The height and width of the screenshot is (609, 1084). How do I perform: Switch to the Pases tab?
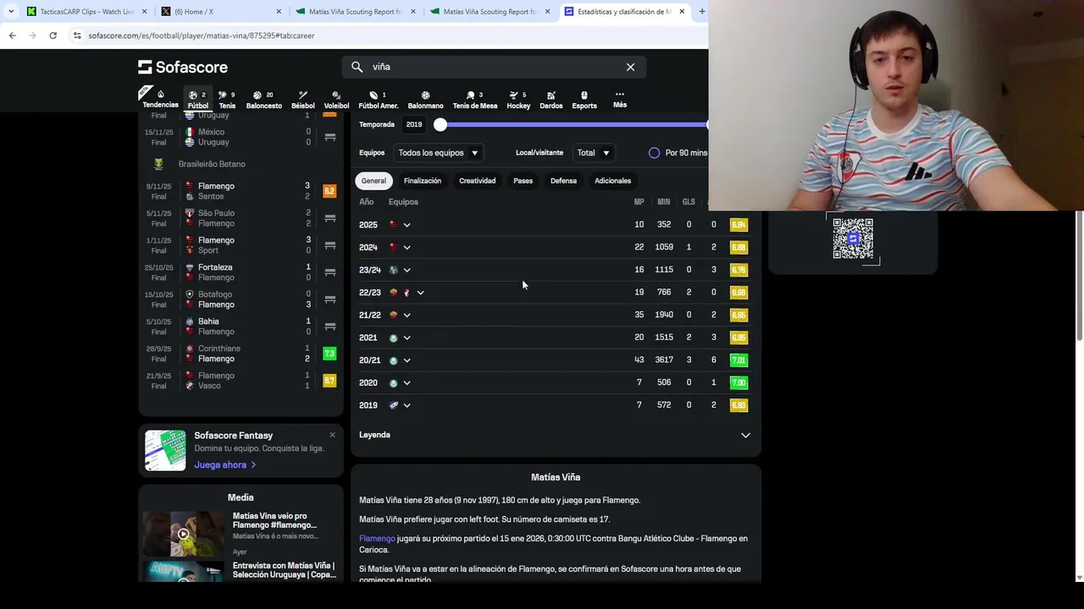pyautogui.click(x=523, y=181)
